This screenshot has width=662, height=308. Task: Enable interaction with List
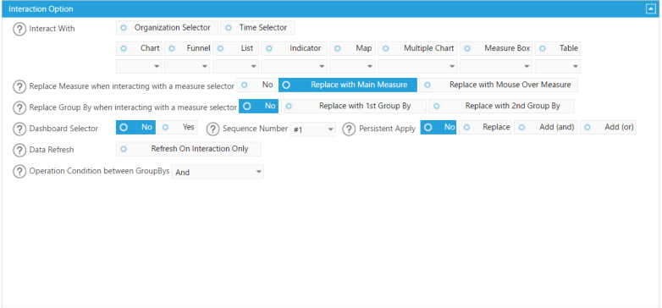pos(235,48)
